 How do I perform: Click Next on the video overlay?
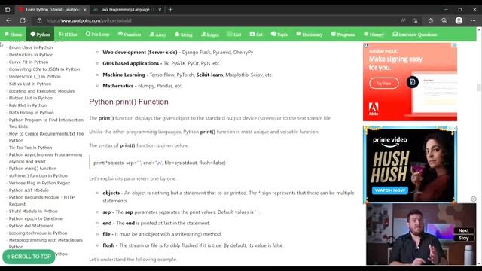click(x=464, y=230)
